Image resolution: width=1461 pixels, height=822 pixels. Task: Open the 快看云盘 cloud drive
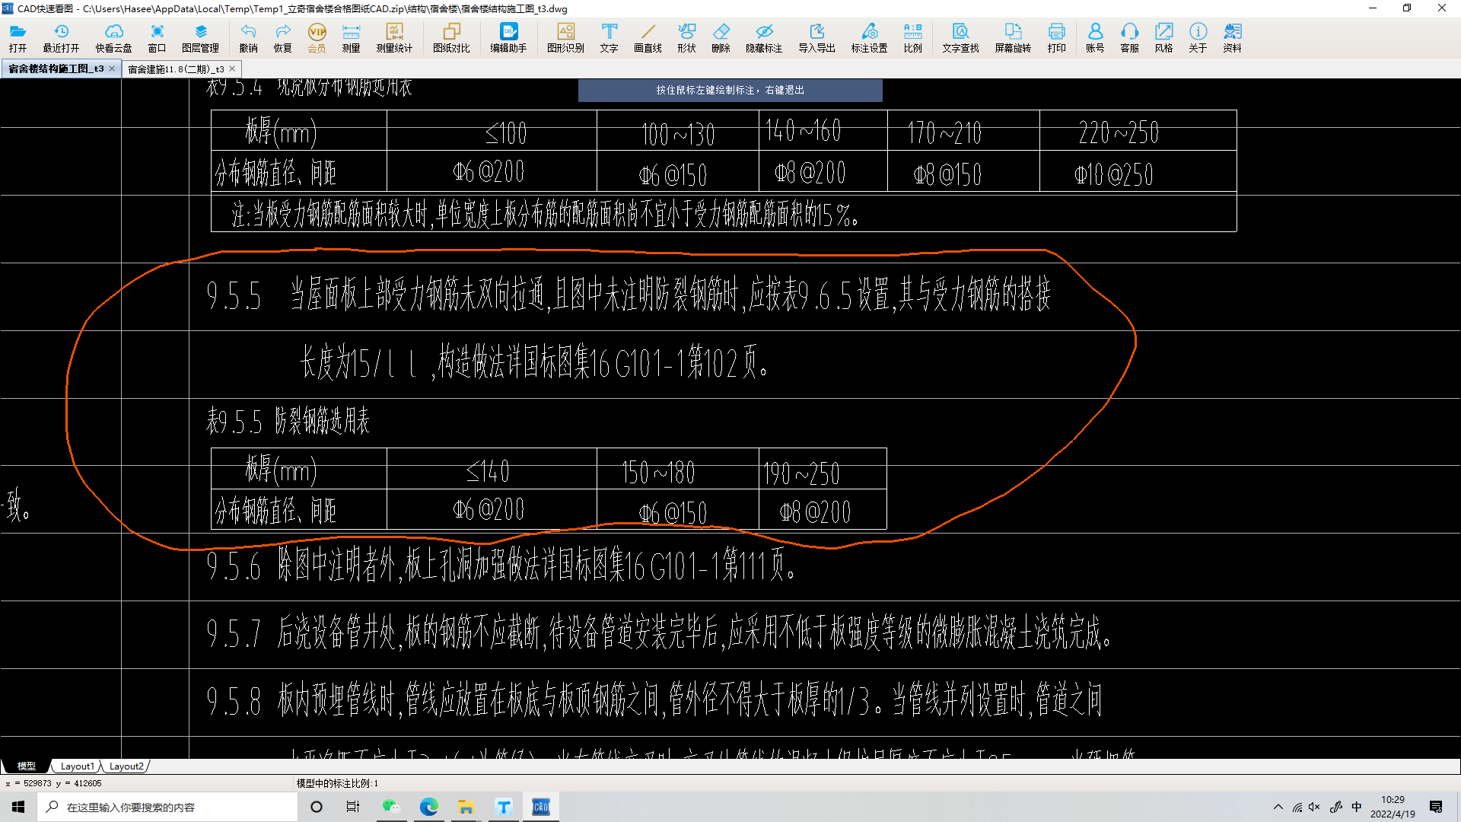pos(113,37)
